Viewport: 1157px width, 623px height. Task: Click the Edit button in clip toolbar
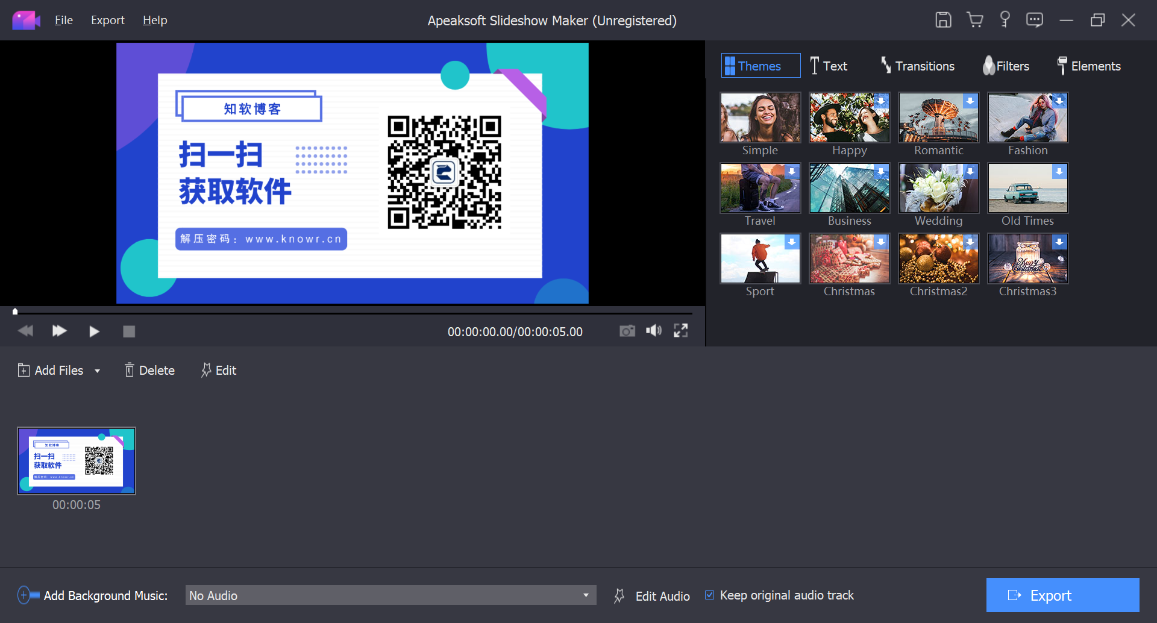[x=219, y=371]
